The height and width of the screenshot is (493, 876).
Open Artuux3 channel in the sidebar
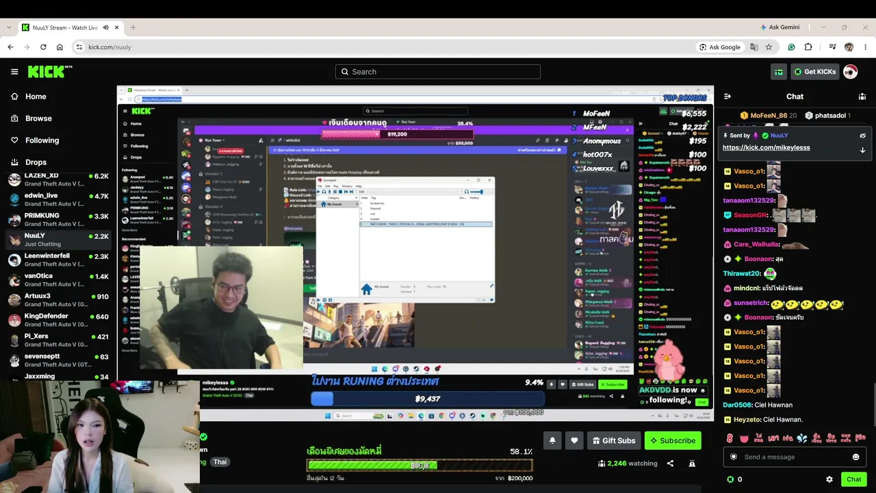(x=58, y=299)
